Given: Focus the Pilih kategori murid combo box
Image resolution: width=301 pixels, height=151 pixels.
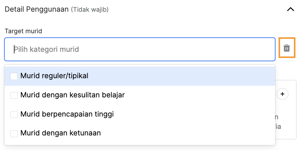Looking at the screenshot, I should (140, 49).
